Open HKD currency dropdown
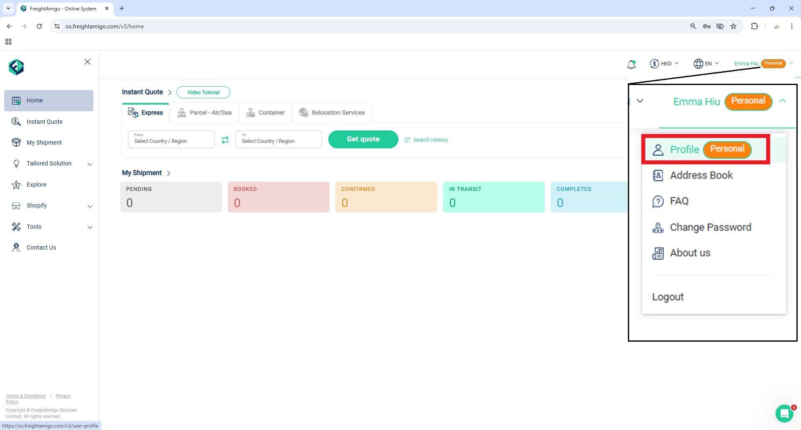The height and width of the screenshot is (430, 801). [664, 64]
